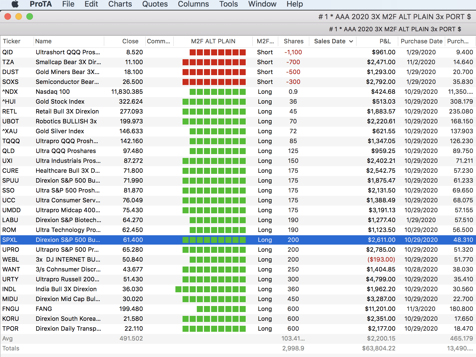The width and height of the screenshot is (476, 357).
Task: Expand the Sales Date sort chevron
Action: tap(351, 41)
